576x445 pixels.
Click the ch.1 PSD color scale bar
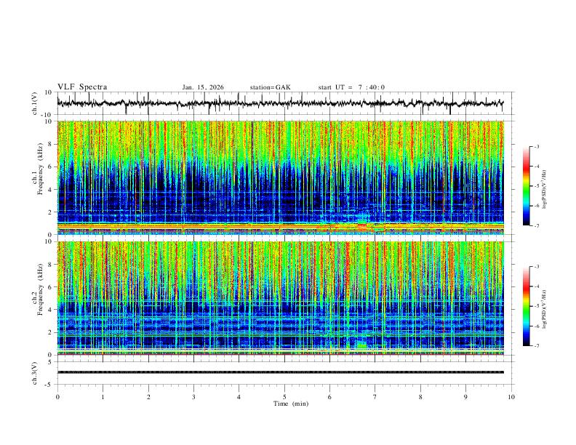[526, 186]
